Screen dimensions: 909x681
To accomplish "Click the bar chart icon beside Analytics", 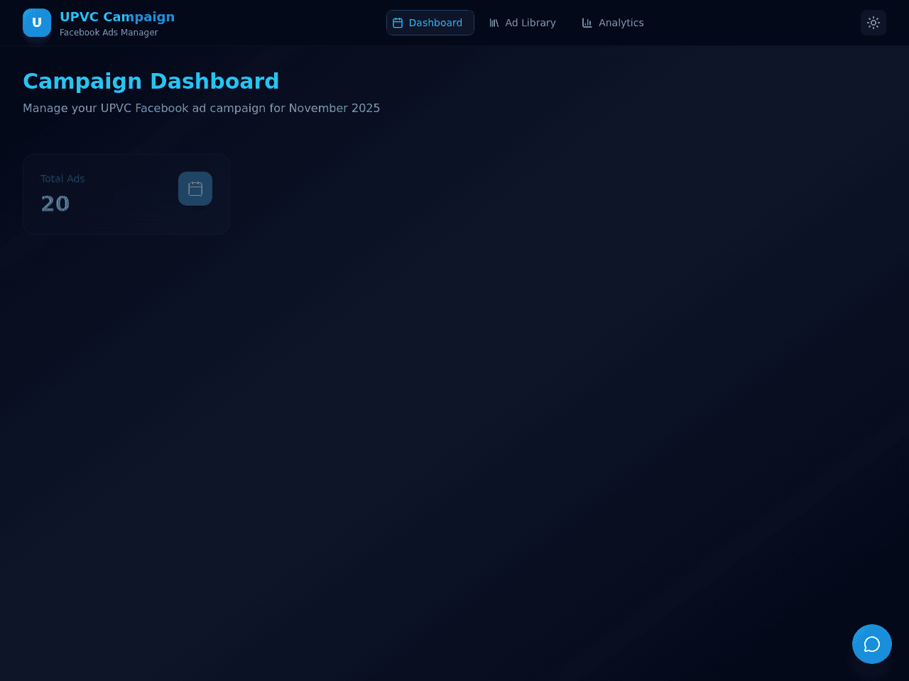I will pyautogui.click(x=587, y=23).
